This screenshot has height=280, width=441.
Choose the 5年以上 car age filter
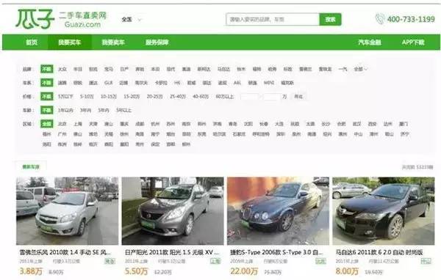[x=123, y=110]
